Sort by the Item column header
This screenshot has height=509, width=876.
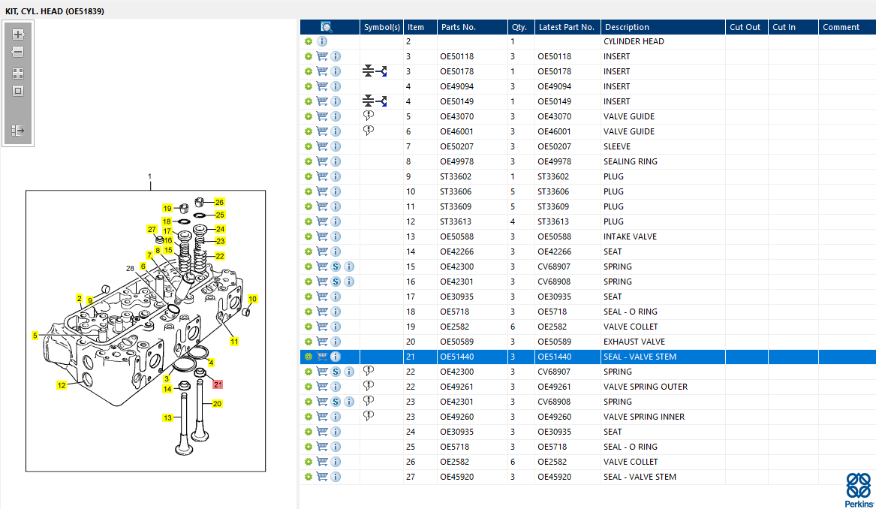420,27
